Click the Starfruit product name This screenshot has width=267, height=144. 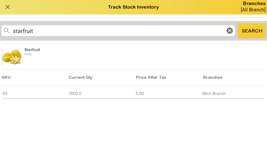(32, 50)
